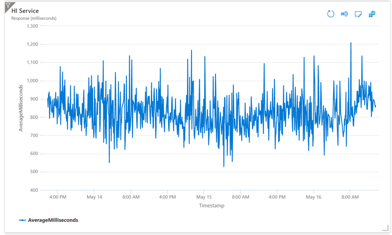This screenshot has width=392, height=235.
Task: Click the AverageMilliseconds legend line marker
Action: [x=22, y=220]
